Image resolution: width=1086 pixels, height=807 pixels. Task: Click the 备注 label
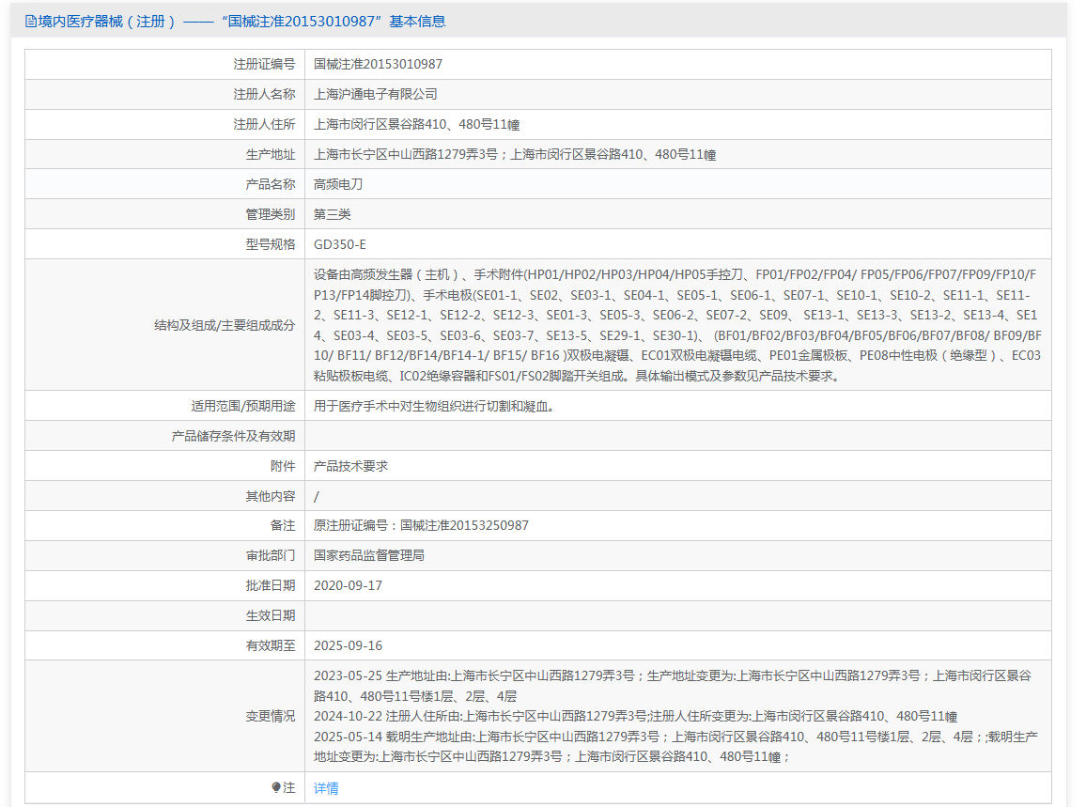point(283,526)
